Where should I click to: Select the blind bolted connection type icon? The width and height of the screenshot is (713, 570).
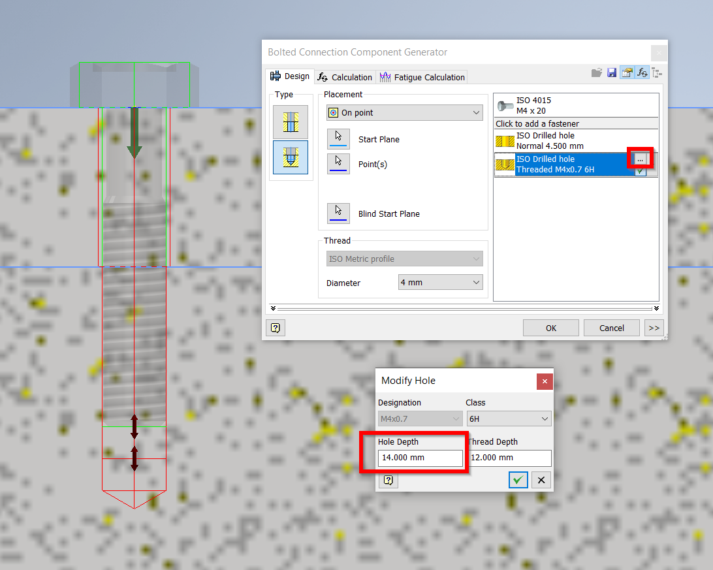click(290, 158)
